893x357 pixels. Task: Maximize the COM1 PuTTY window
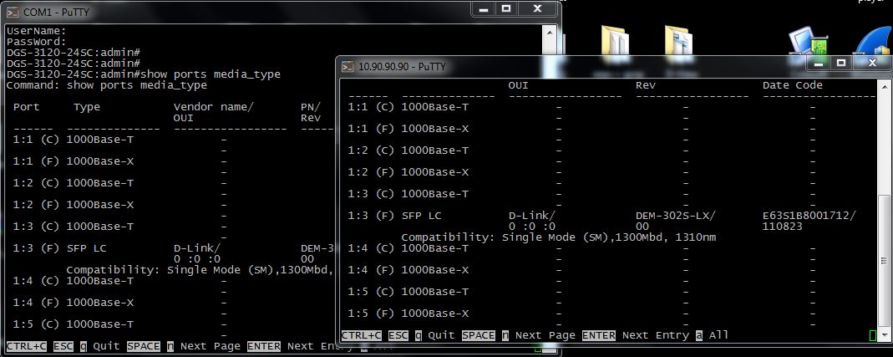(506, 9)
